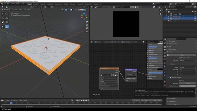Toggle visibility of low_poly_cube in outliner
Screen dimensions: 197x111
tap(195, 18)
